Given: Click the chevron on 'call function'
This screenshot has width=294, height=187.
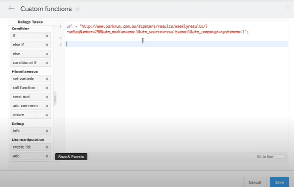Looking at the screenshot, I should click(x=47, y=88).
